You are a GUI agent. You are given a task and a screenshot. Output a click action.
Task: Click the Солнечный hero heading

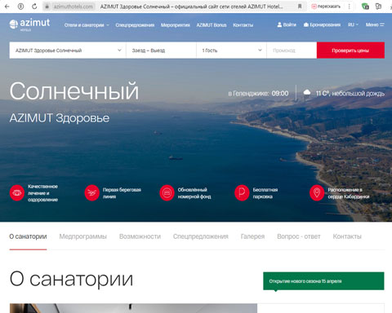74,91
